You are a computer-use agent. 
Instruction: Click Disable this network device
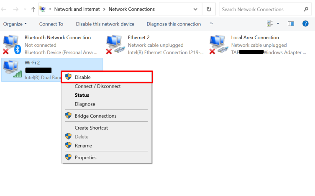105,24
